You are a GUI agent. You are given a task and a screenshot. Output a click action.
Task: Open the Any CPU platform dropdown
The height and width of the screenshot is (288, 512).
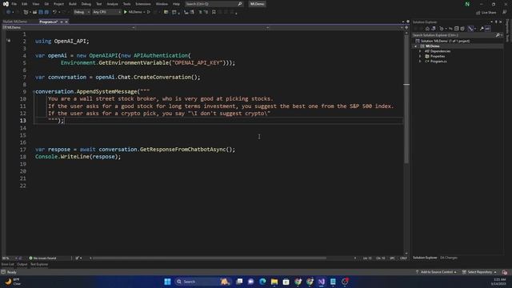106,12
